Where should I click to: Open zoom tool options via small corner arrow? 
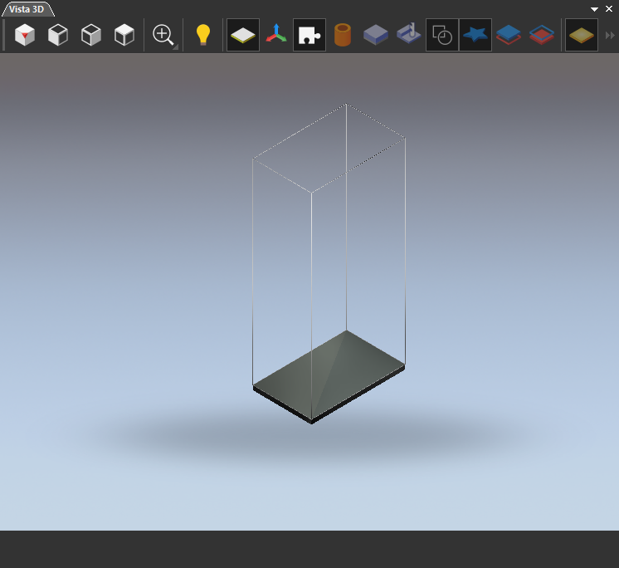pyautogui.click(x=176, y=47)
